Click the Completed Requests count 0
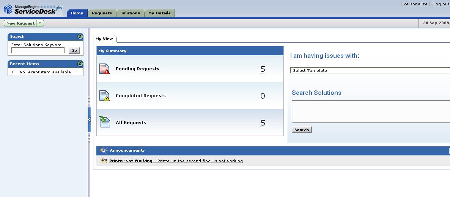Viewport: 450px width, 197px height. pos(263,96)
